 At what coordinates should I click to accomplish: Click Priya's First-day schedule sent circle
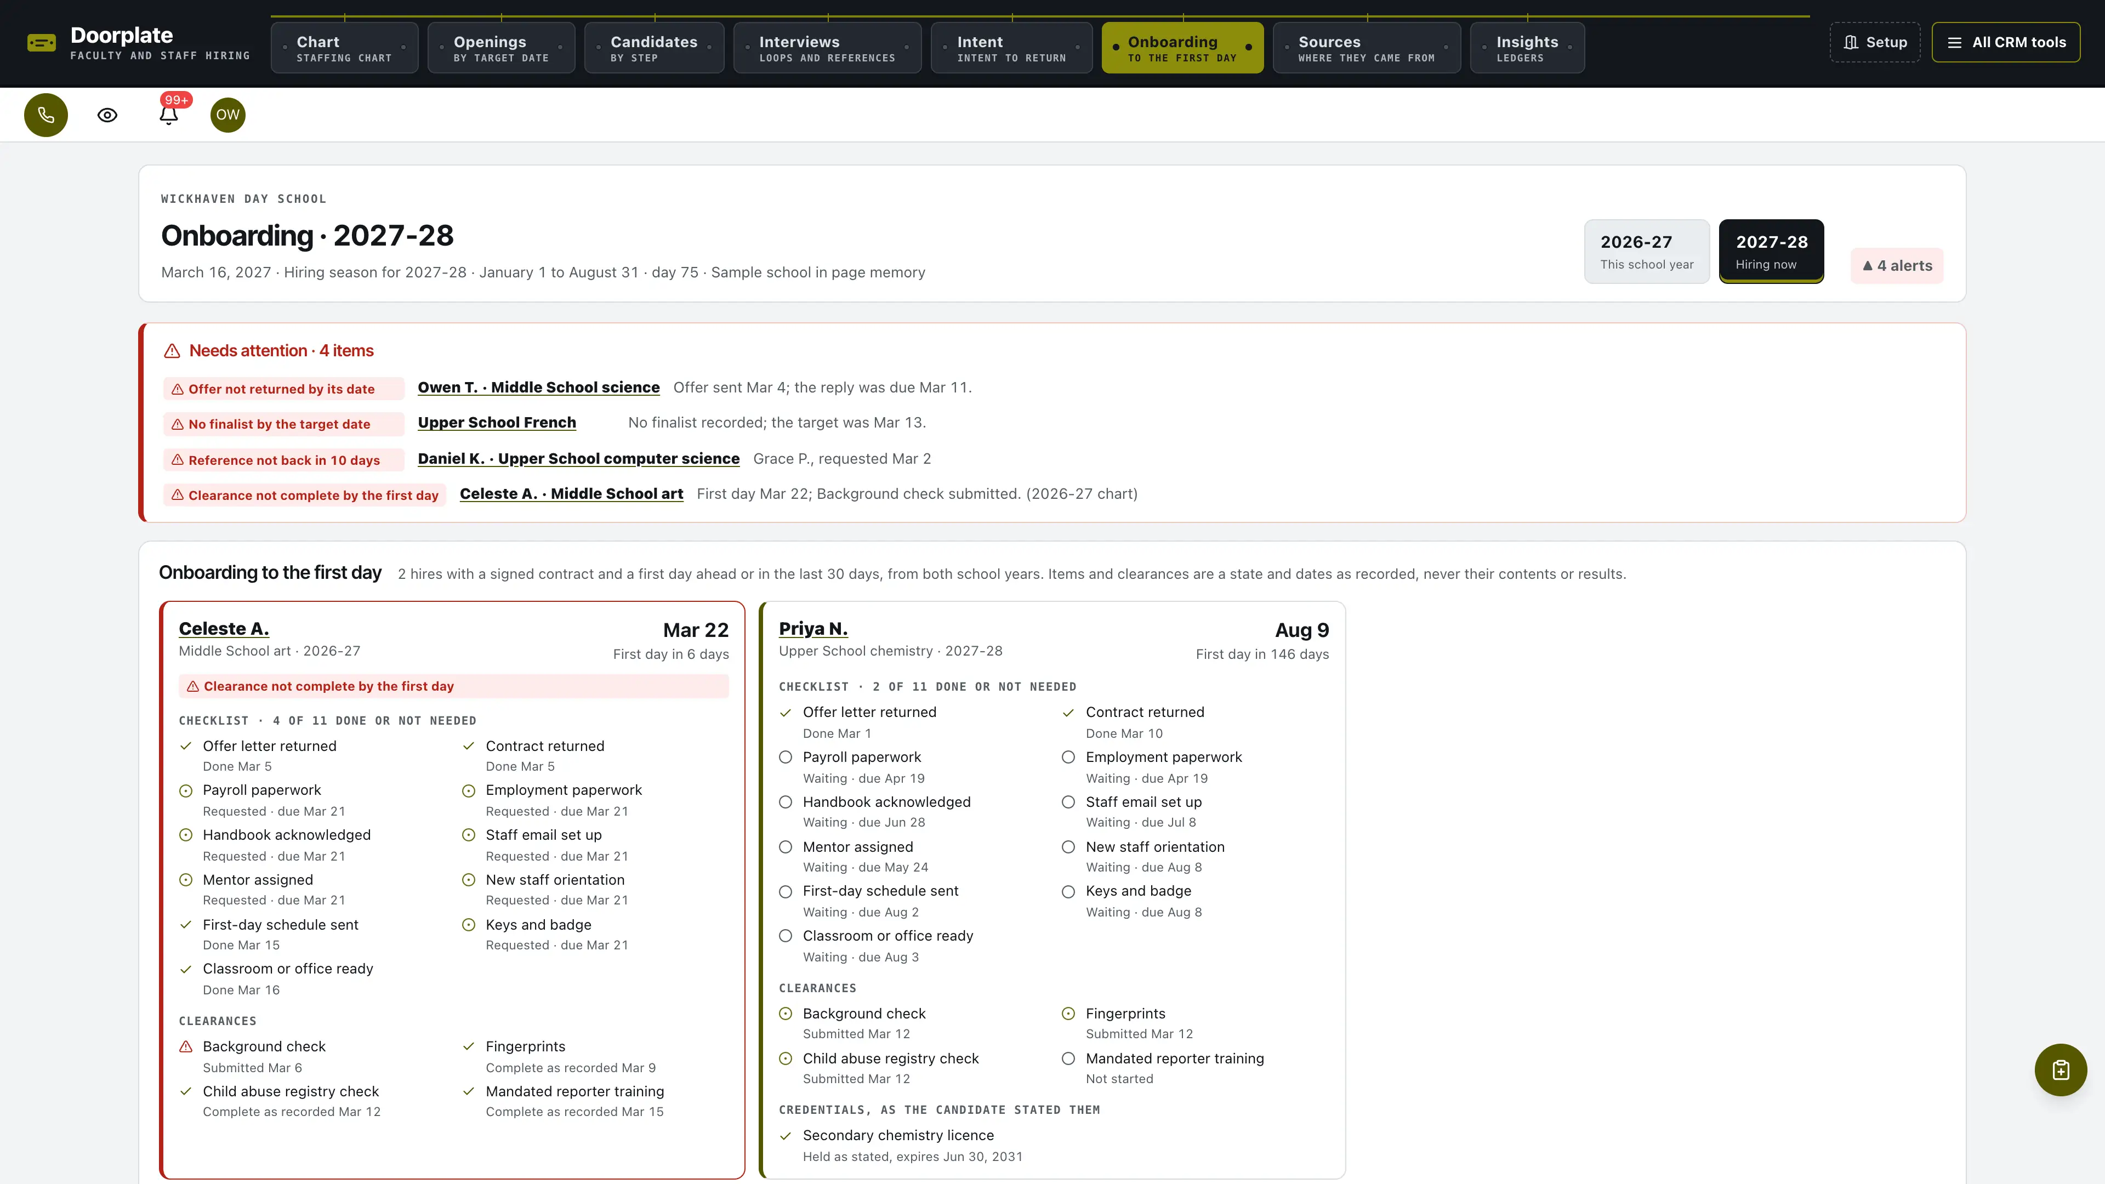pos(786,891)
